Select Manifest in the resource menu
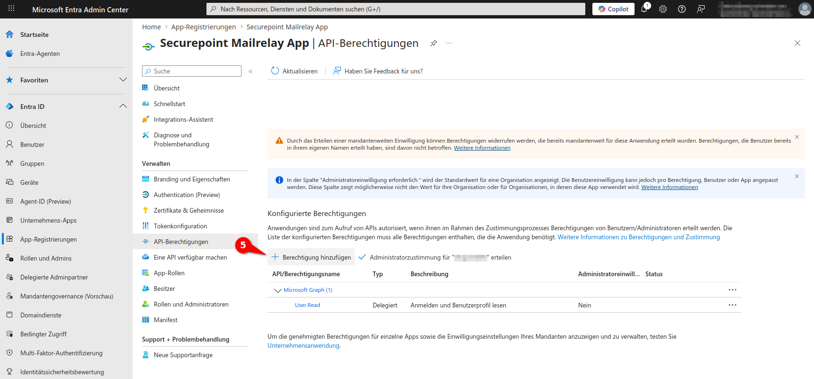Image resolution: width=814 pixels, height=379 pixels. (165, 320)
